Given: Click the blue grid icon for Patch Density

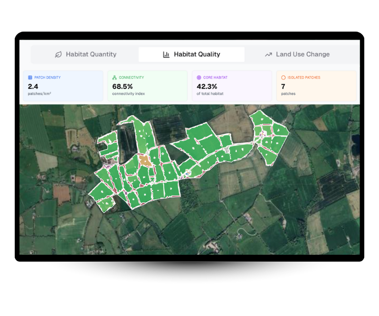Looking at the screenshot, I should tap(30, 77).
